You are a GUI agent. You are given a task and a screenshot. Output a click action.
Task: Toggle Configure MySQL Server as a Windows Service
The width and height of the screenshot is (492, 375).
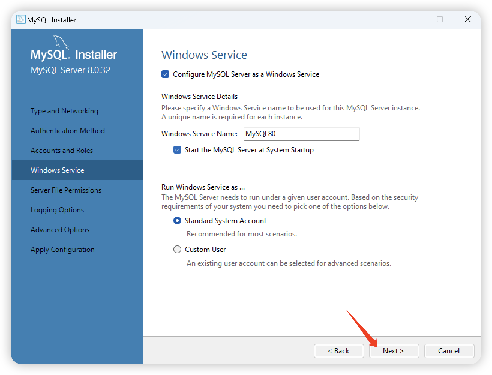[165, 74]
